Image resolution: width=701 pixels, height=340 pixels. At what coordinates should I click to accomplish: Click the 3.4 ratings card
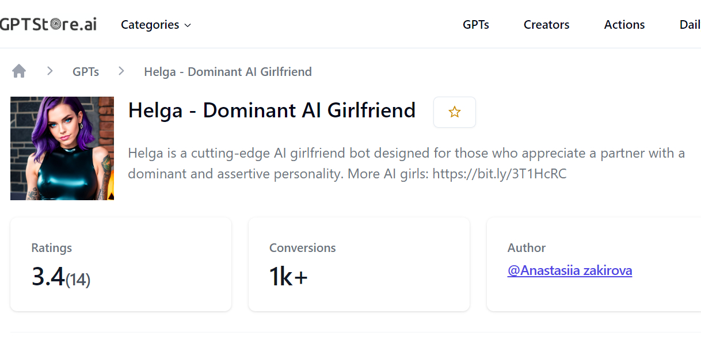[121, 265]
